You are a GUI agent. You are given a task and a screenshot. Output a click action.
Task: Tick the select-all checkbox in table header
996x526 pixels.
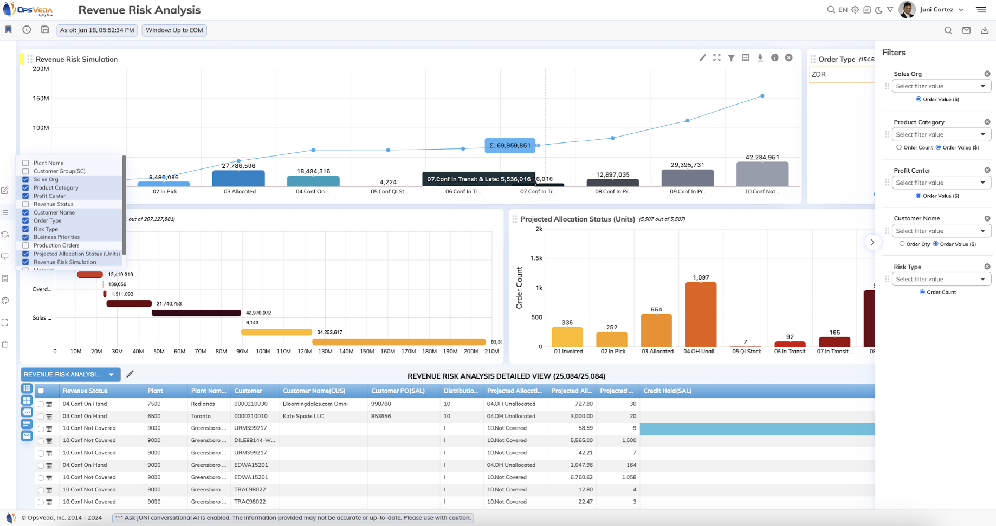[x=41, y=391]
